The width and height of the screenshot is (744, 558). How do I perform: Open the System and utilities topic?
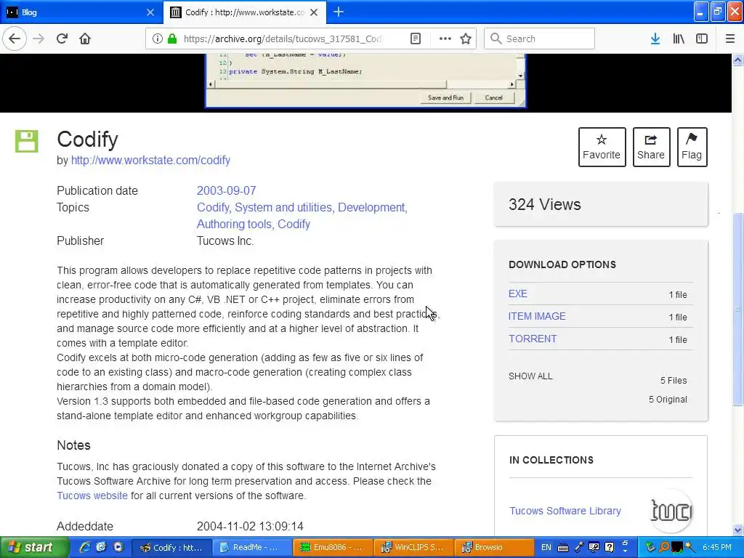tap(285, 207)
